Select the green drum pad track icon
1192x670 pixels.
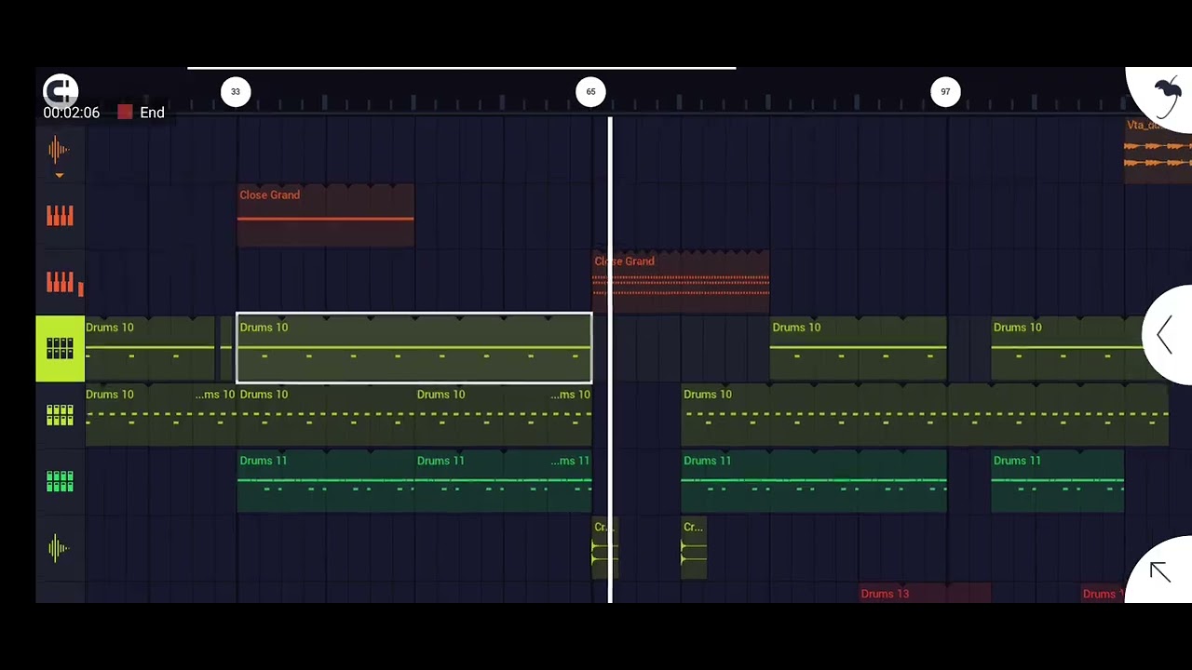click(x=60, y=481)
